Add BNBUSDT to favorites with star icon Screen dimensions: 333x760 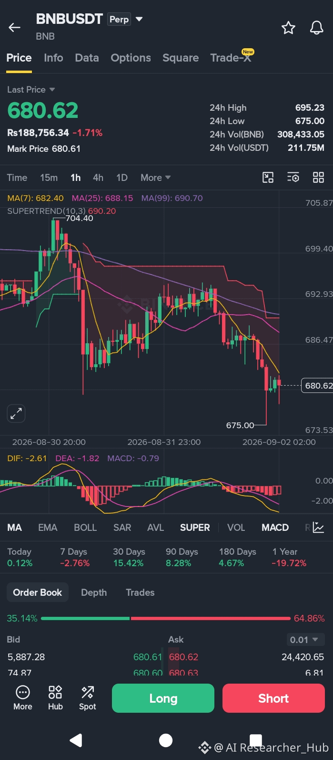288,28
